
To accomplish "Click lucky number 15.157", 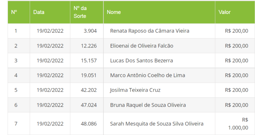I will (89, 61).
